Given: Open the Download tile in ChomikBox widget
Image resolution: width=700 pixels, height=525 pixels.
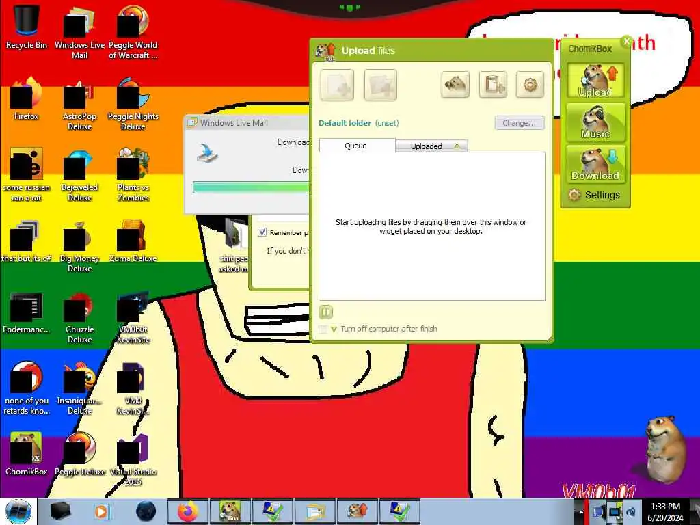Looking at the screenshot, I should 595,164.
